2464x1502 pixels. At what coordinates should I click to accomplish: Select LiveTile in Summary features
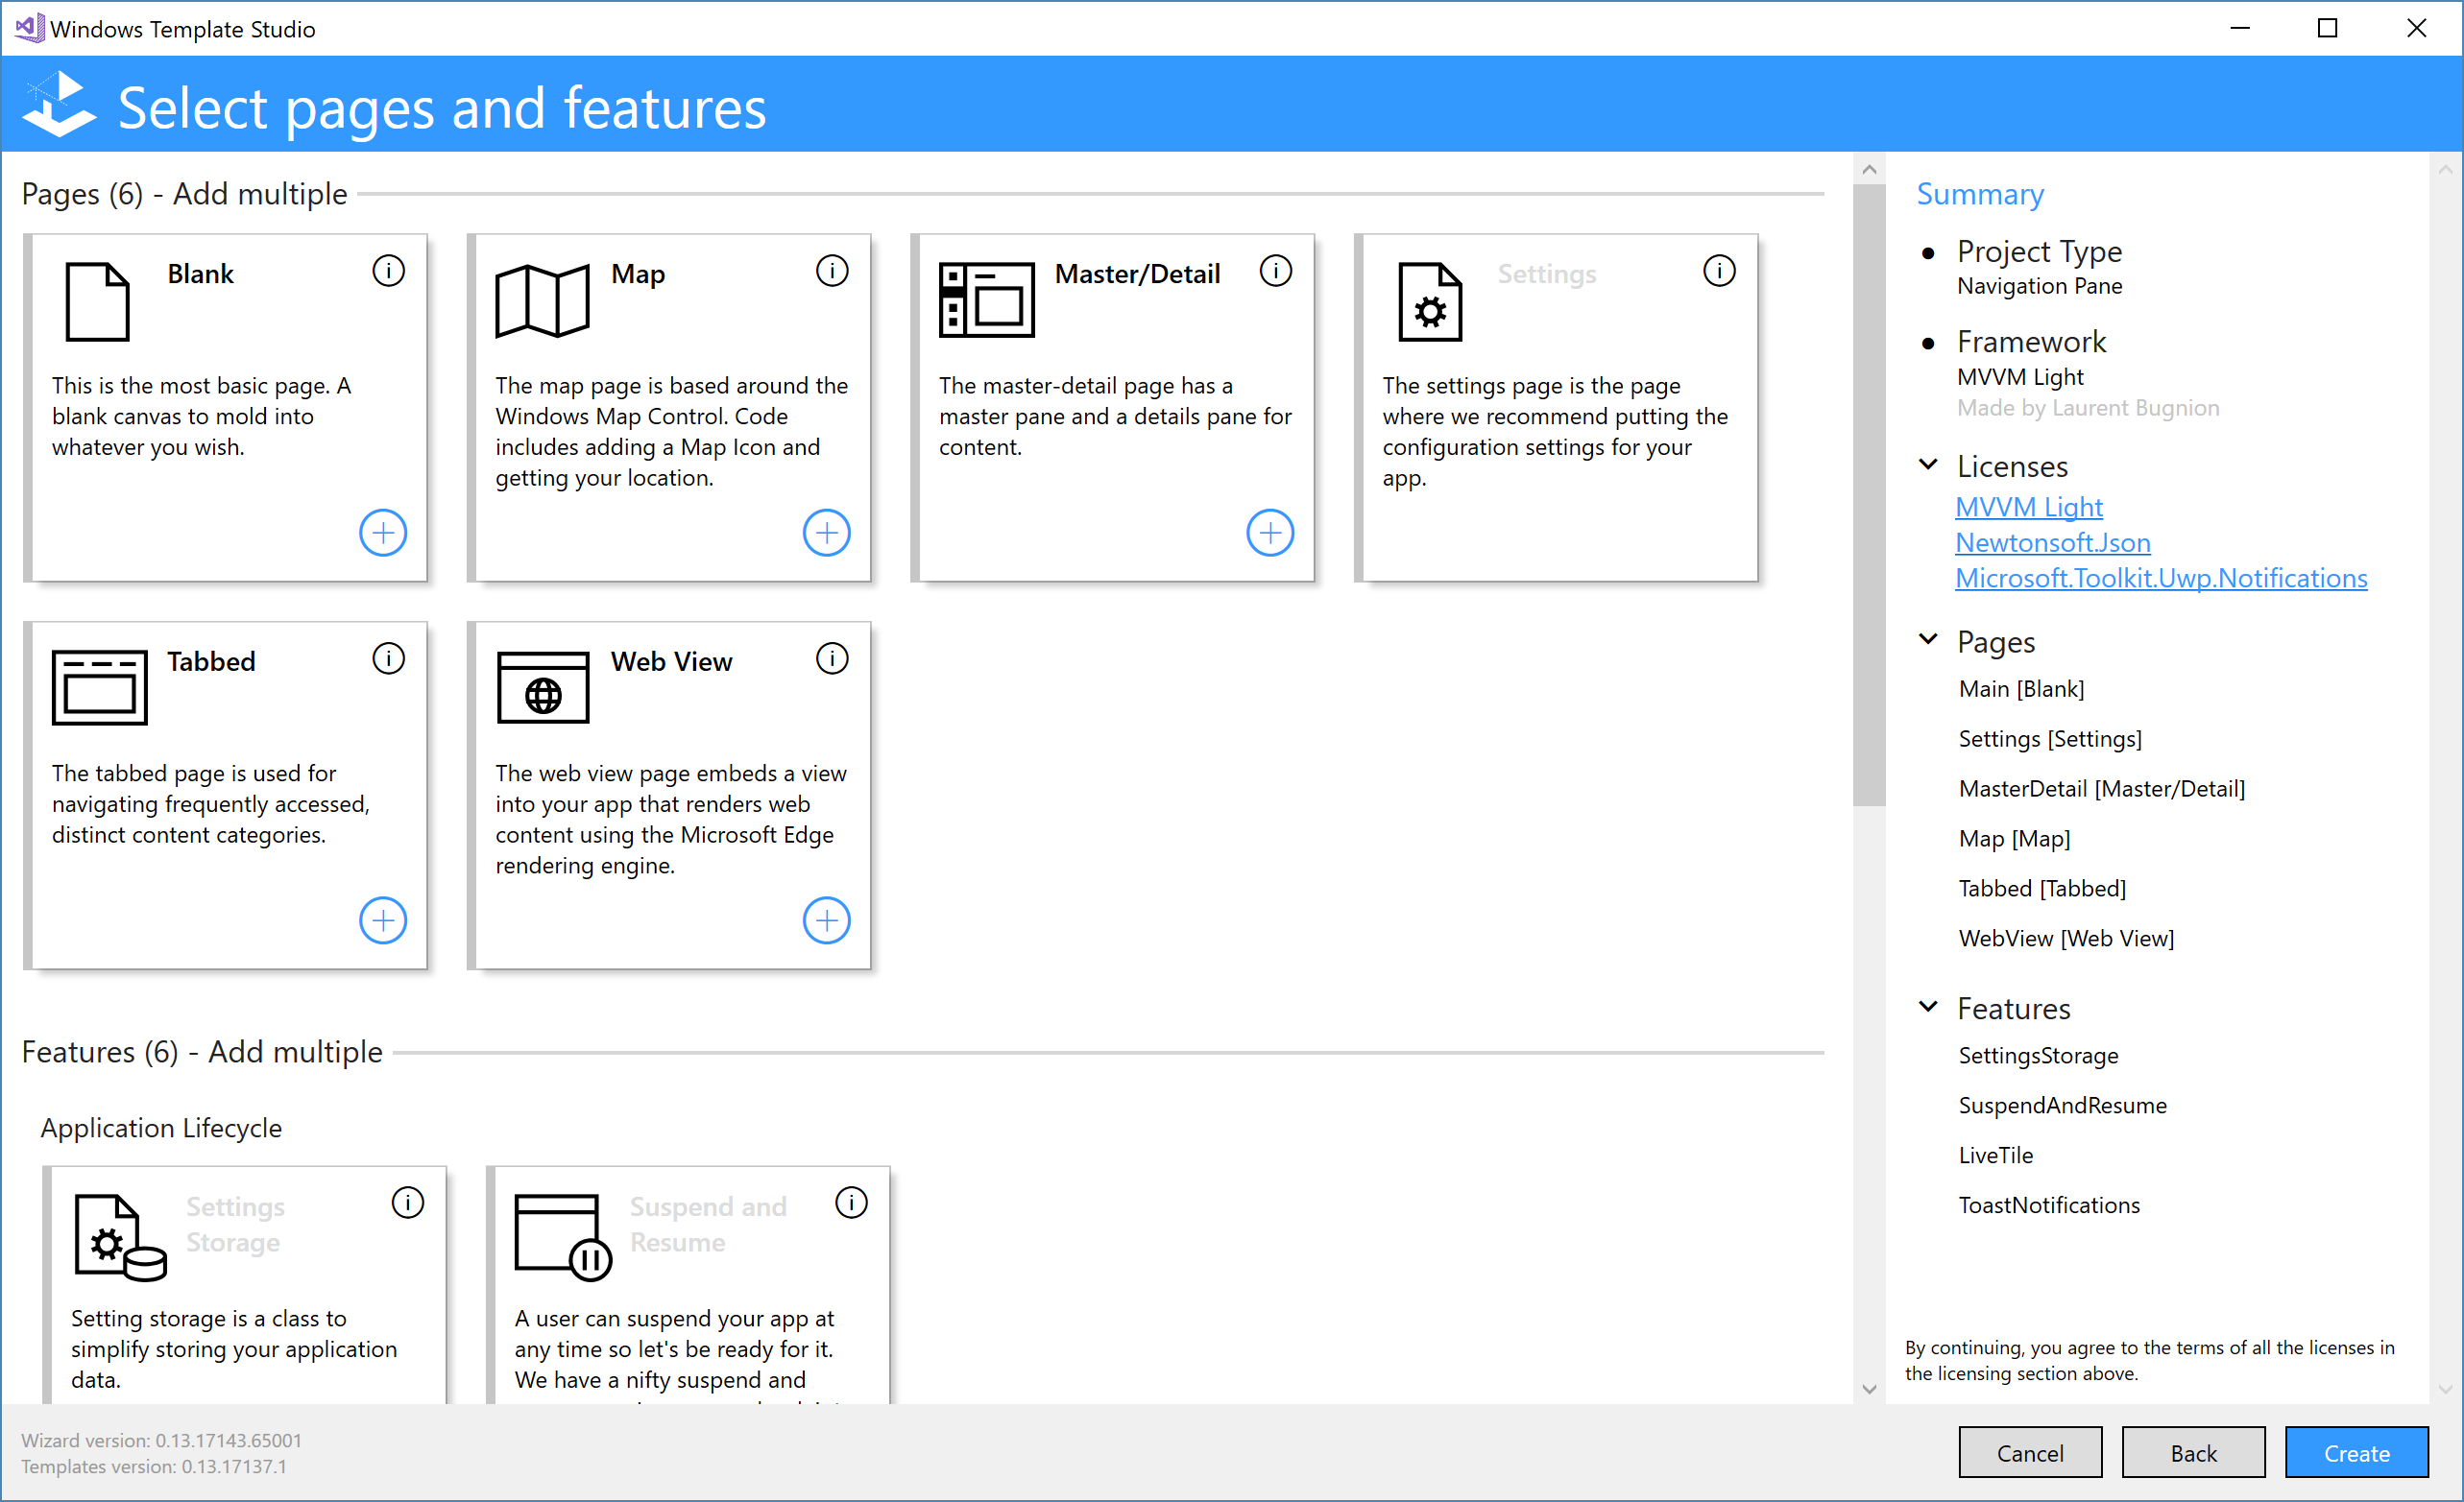point(1995,1156)
